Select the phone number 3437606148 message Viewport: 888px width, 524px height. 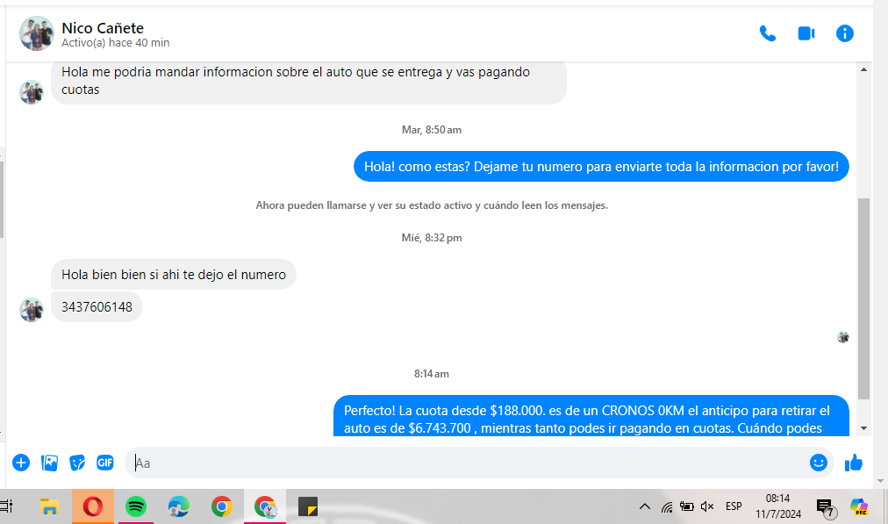pyautogui.click(x=97, y=307)
